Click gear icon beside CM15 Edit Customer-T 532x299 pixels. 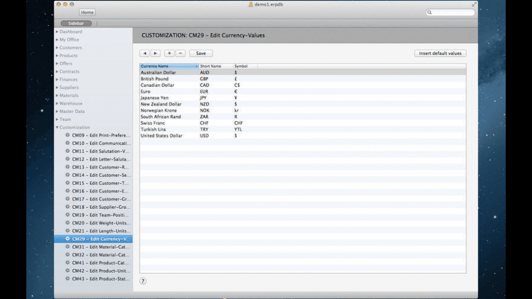point(67,183)
